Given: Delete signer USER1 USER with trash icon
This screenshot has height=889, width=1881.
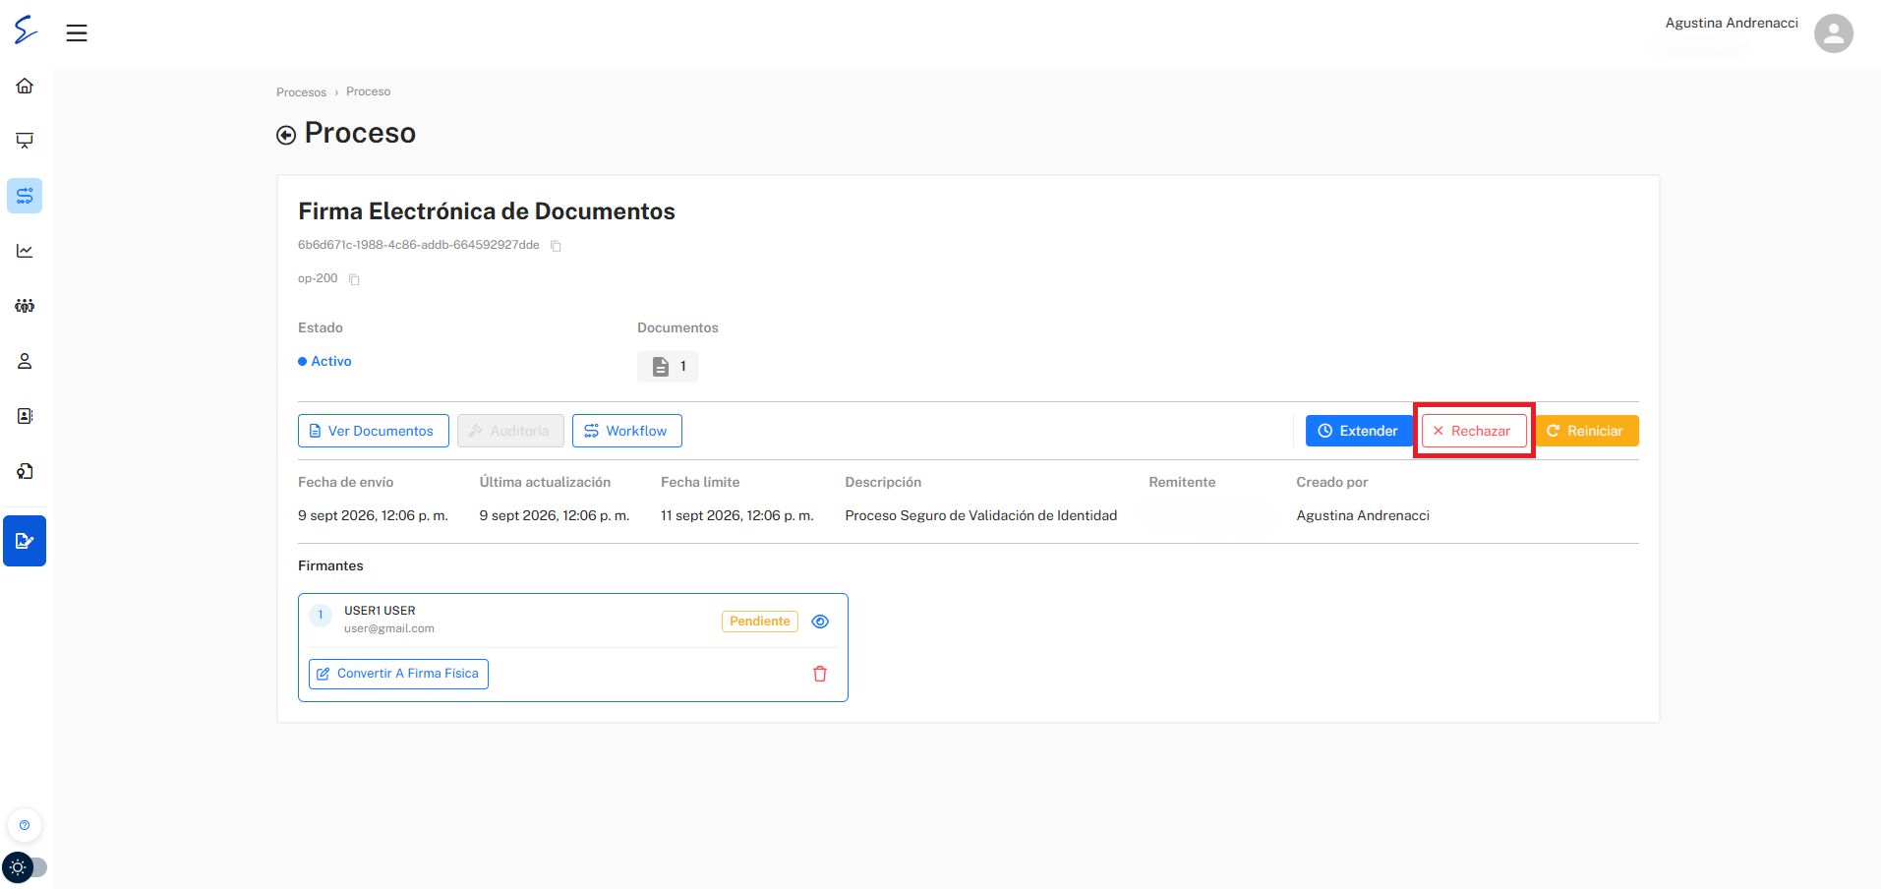Looking at the screenshot, I should 820,674.
